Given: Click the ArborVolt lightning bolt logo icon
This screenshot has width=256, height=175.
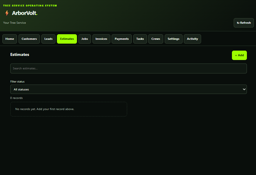Looking at the screenshot, I should [7, 13].
